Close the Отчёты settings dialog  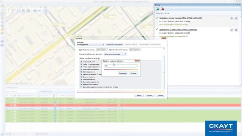164,38
